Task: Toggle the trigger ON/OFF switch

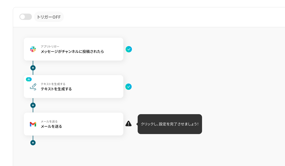Action: point(25,17)
